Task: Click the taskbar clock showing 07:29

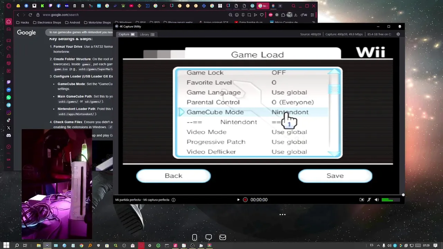Action: click(426, 246)
